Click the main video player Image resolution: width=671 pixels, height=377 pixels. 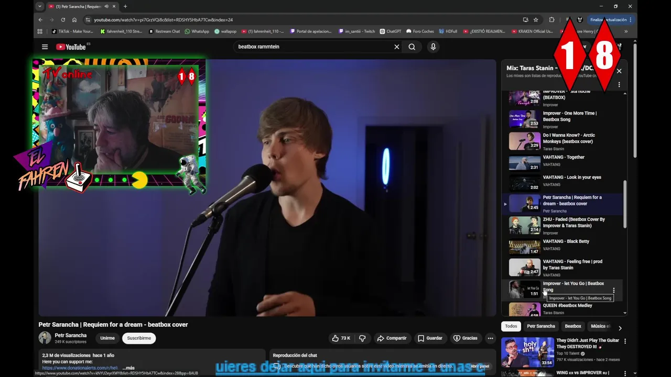[267, 187]
